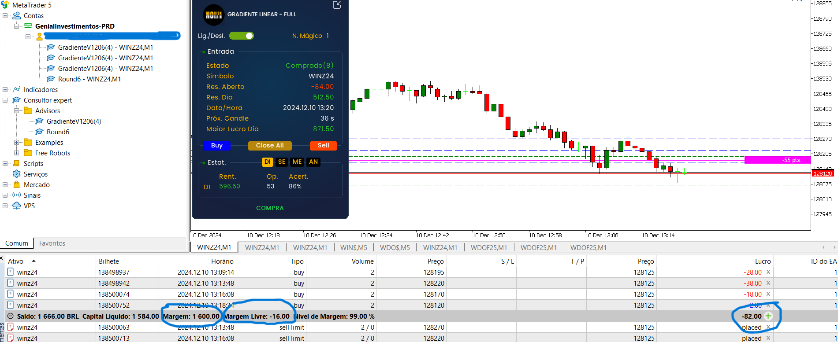Click the blue Buy button
The image size is (838, 342).
(217, 146)
